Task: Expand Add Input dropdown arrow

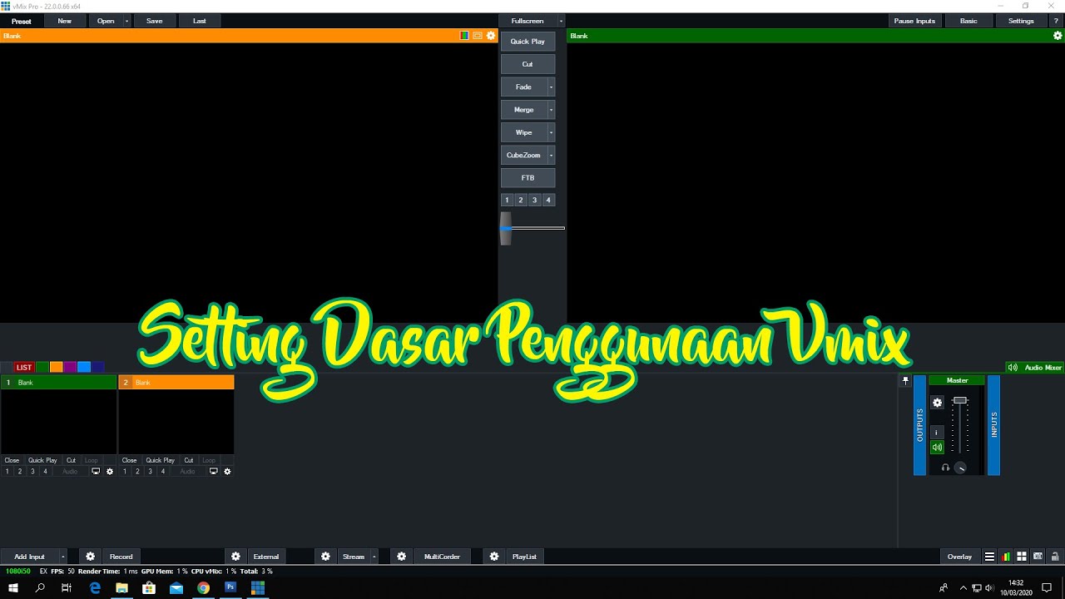Action: coord(62,557)
